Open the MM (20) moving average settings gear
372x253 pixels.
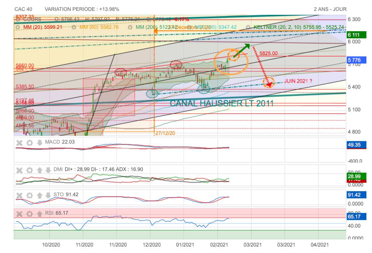[18, 27]
